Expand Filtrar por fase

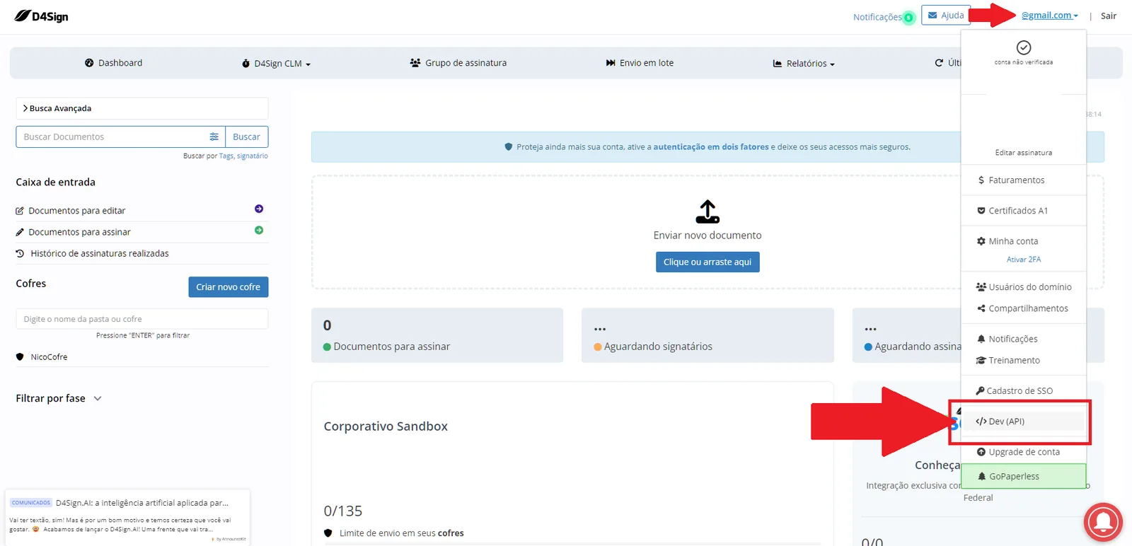59,398
